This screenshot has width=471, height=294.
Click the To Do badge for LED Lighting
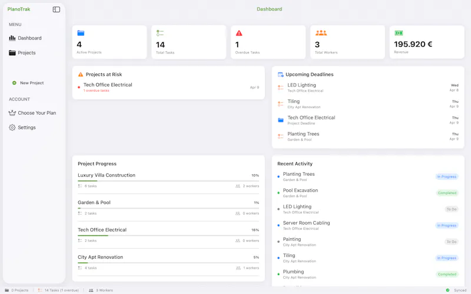(452, 209)
